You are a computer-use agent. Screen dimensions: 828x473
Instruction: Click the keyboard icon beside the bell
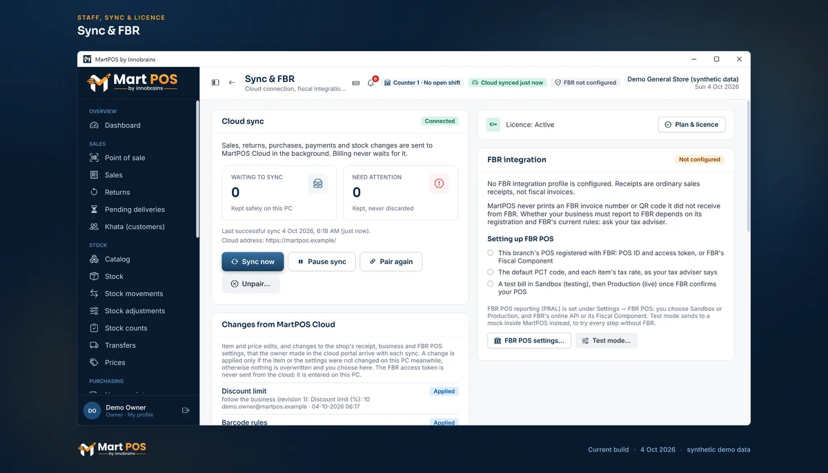356,83
